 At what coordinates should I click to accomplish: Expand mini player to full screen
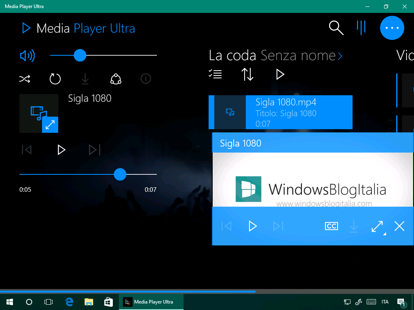tap(377, 226)
